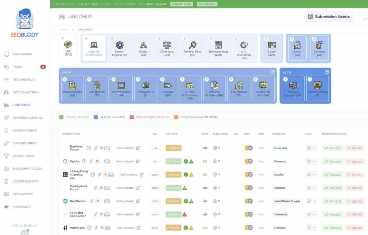
Task: Ignore the Guides submission
Action: (355, 161)
